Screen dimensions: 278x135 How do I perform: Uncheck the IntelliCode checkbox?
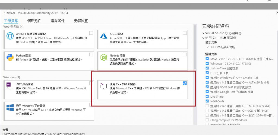pos(207,101)
